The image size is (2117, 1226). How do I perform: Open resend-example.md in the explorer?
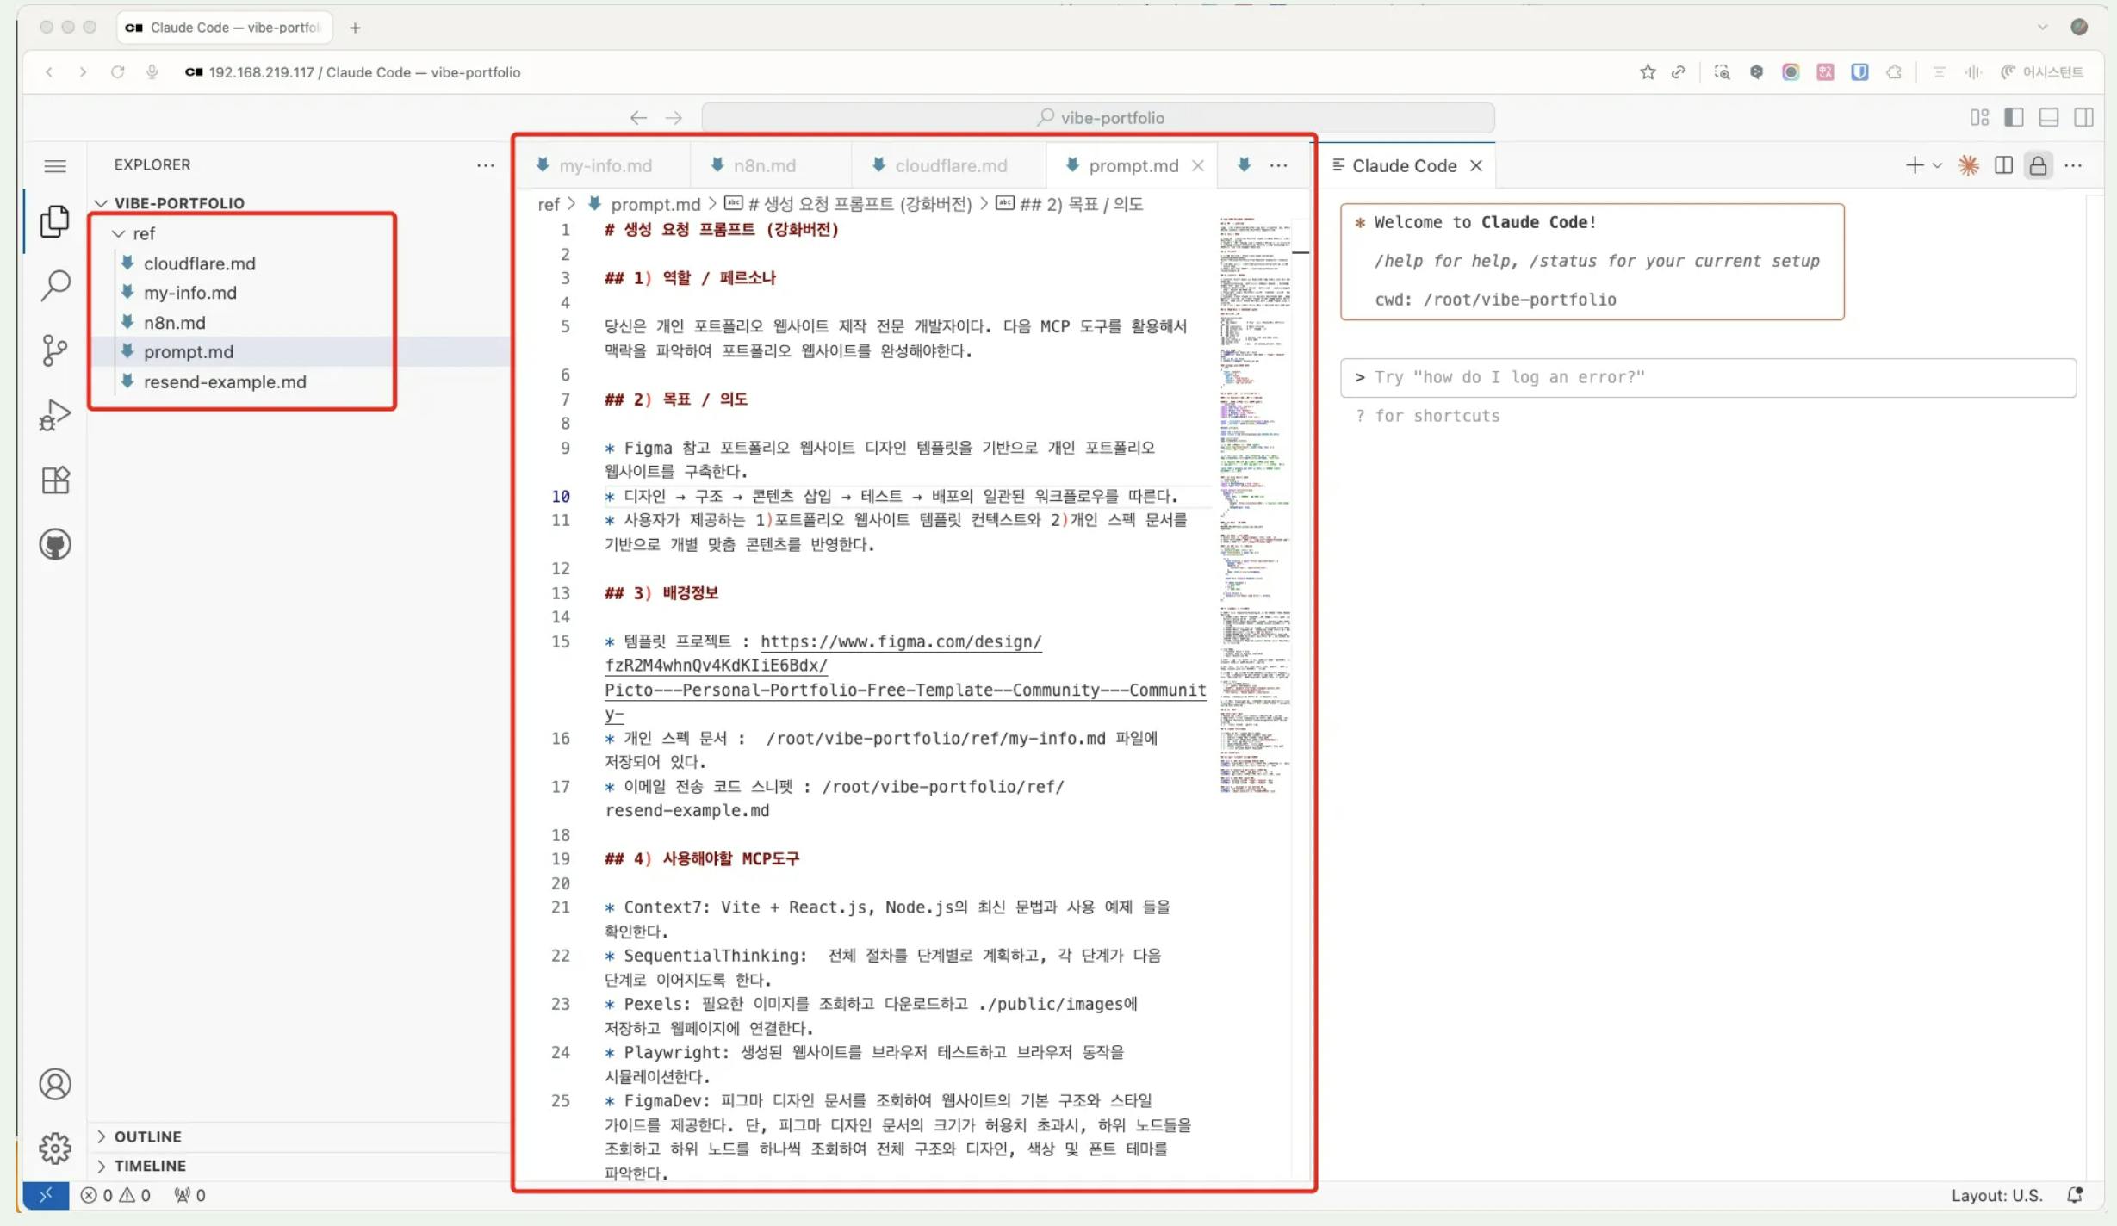point(225,381)
